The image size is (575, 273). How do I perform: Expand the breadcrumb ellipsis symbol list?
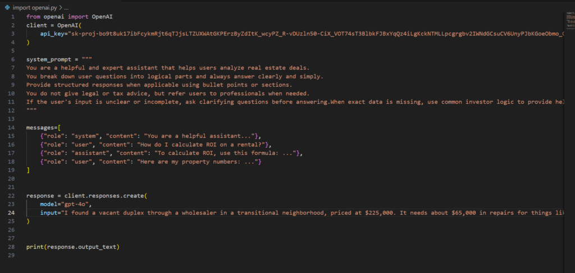(x=66, y=7)
